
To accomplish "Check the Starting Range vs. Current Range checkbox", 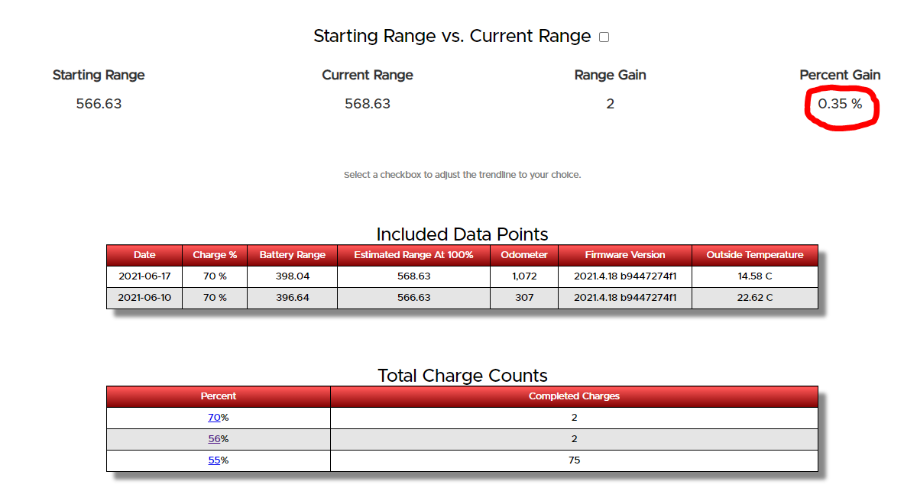I will click(x=604, y=37).
